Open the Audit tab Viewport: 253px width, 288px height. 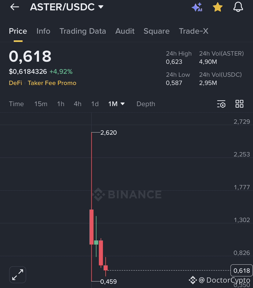tap(125, 31)
